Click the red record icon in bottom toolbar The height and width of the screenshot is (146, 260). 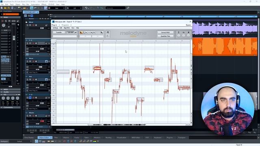pyautogui.click(x=65, y=141)
